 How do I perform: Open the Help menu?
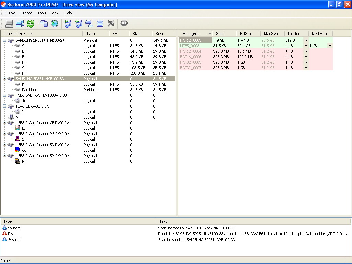68,13
